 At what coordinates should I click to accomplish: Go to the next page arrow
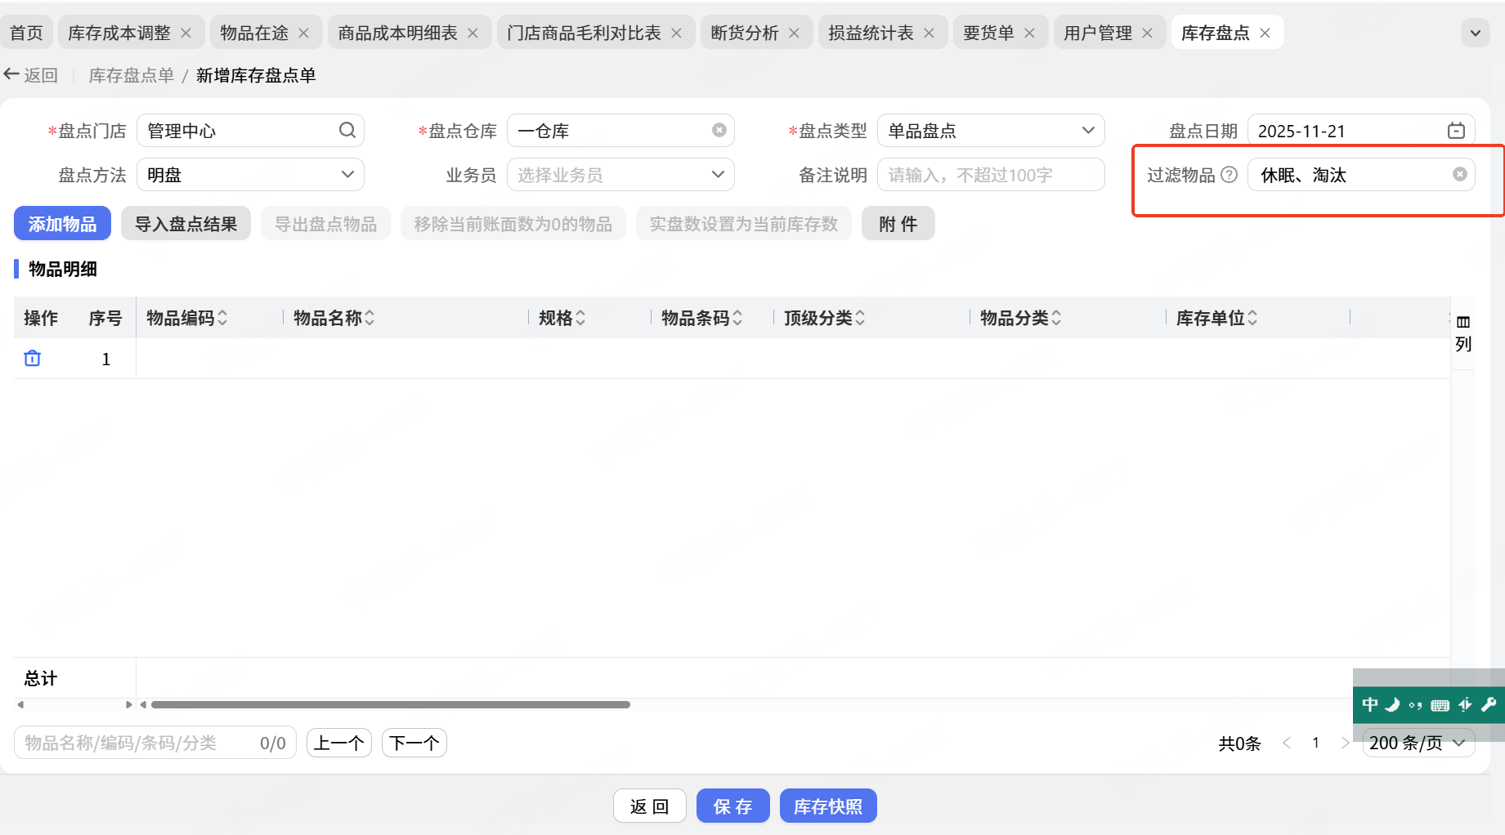click(1345, 743)
